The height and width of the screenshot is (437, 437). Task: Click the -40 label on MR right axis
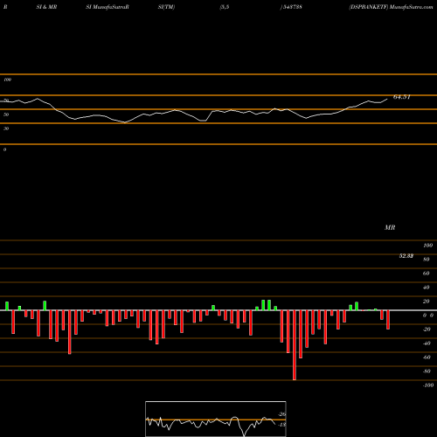pos(427,343)
